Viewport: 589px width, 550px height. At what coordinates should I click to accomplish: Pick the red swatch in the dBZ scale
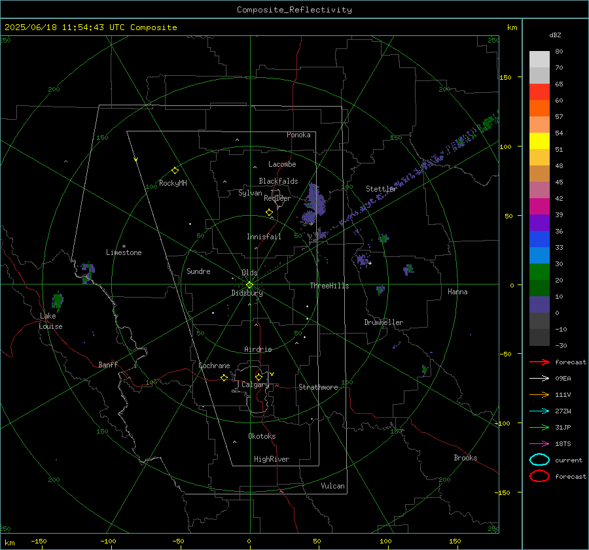point(539,92)
